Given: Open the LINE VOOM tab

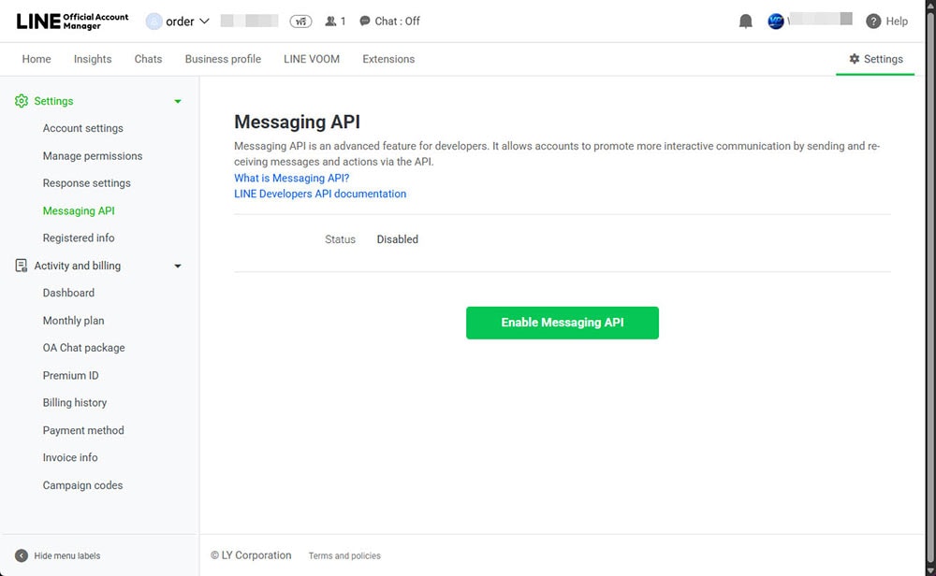Looking at the screenshot, I should point(312,59).
